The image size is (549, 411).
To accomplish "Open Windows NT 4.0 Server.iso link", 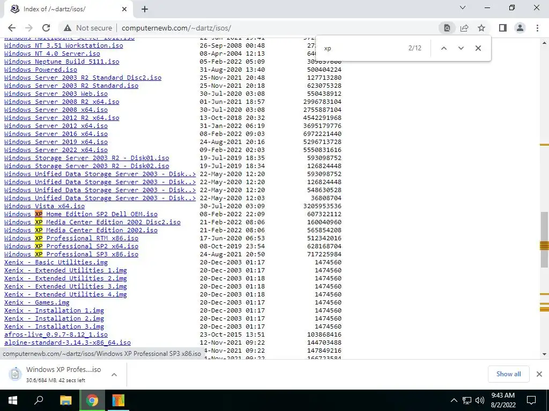I will (52, 53).
